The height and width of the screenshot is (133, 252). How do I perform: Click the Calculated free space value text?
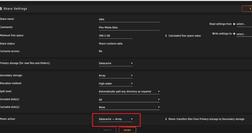[x=184, y=36]
